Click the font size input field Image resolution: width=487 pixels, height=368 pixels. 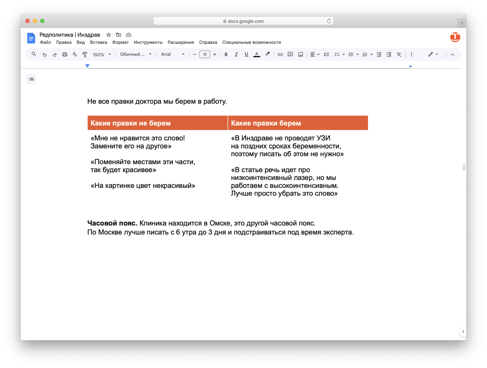[x=205, y=54]
